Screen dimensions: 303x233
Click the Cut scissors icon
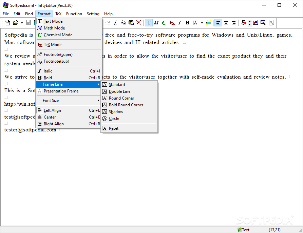[x=115, y=23]
